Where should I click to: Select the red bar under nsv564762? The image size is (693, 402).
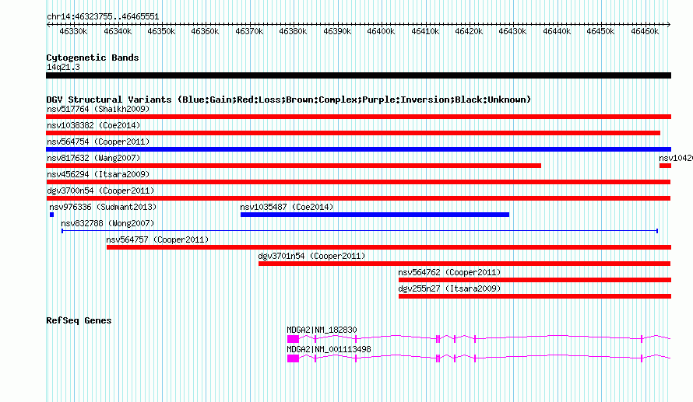(x=535, y=280)
